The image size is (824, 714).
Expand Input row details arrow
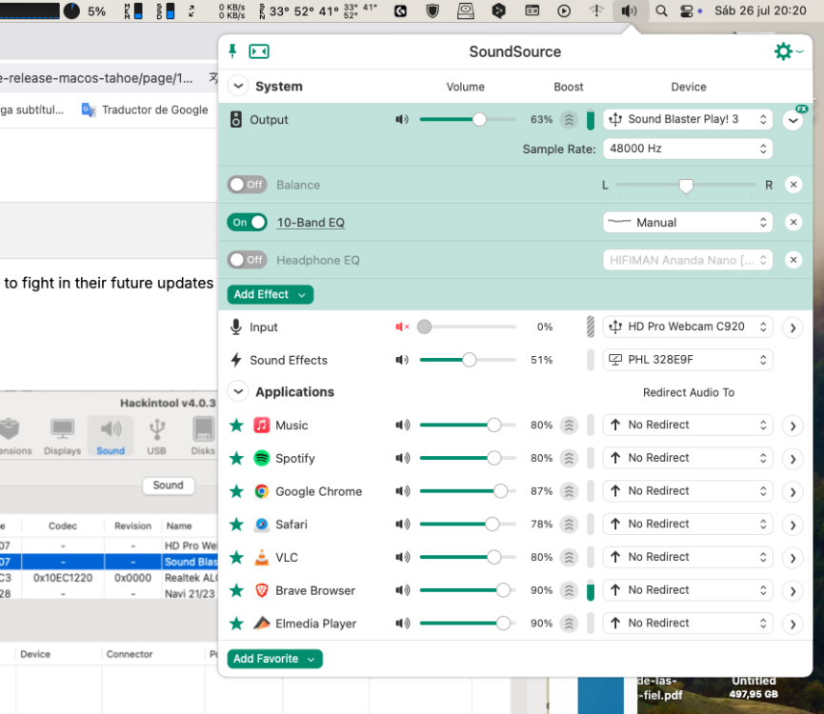[x=793, y=328]
